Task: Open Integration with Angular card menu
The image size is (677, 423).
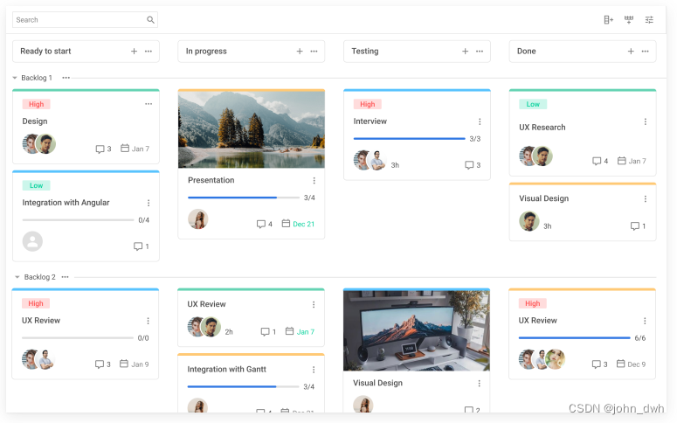Action: 149,203
